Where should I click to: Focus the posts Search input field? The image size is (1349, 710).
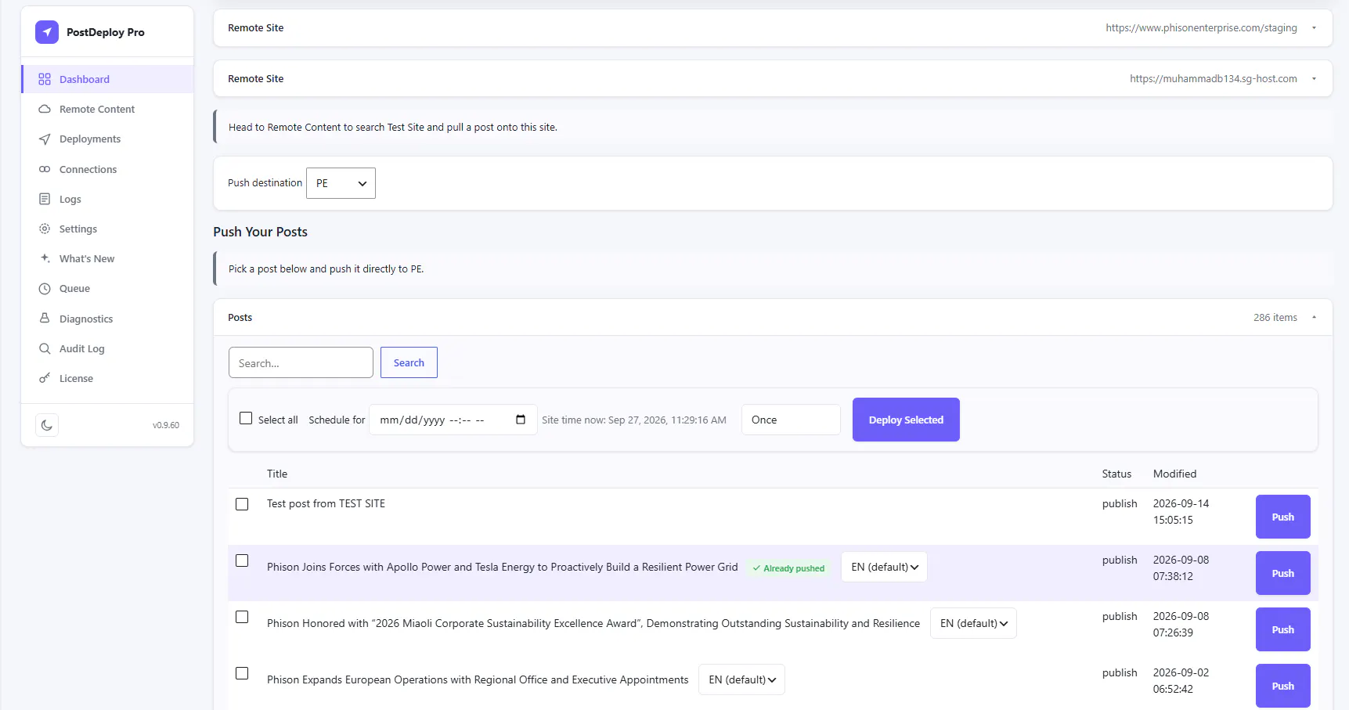pyautogui.click(x=301, y=362)
